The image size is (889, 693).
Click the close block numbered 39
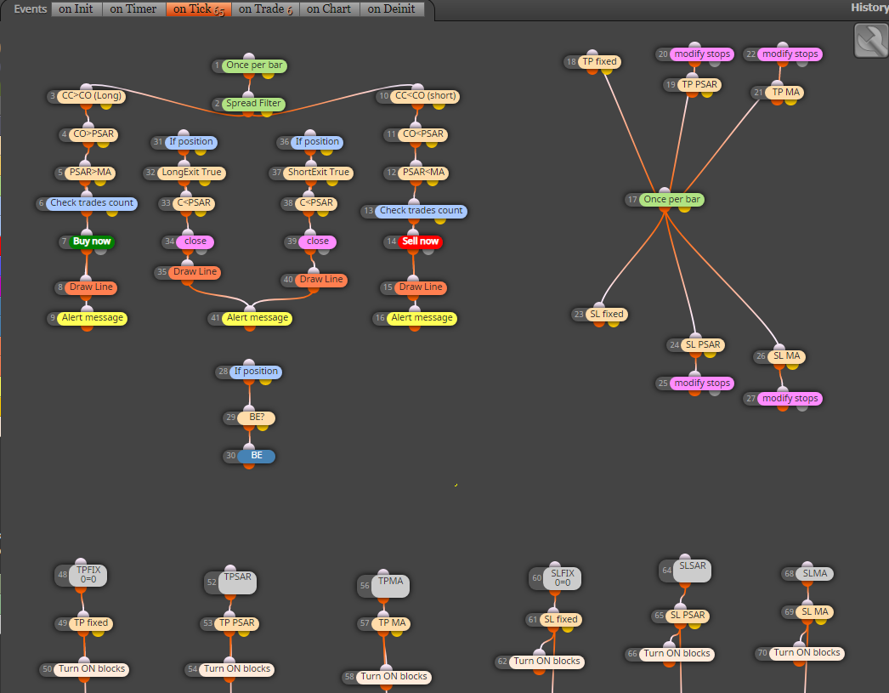(318, 241)
